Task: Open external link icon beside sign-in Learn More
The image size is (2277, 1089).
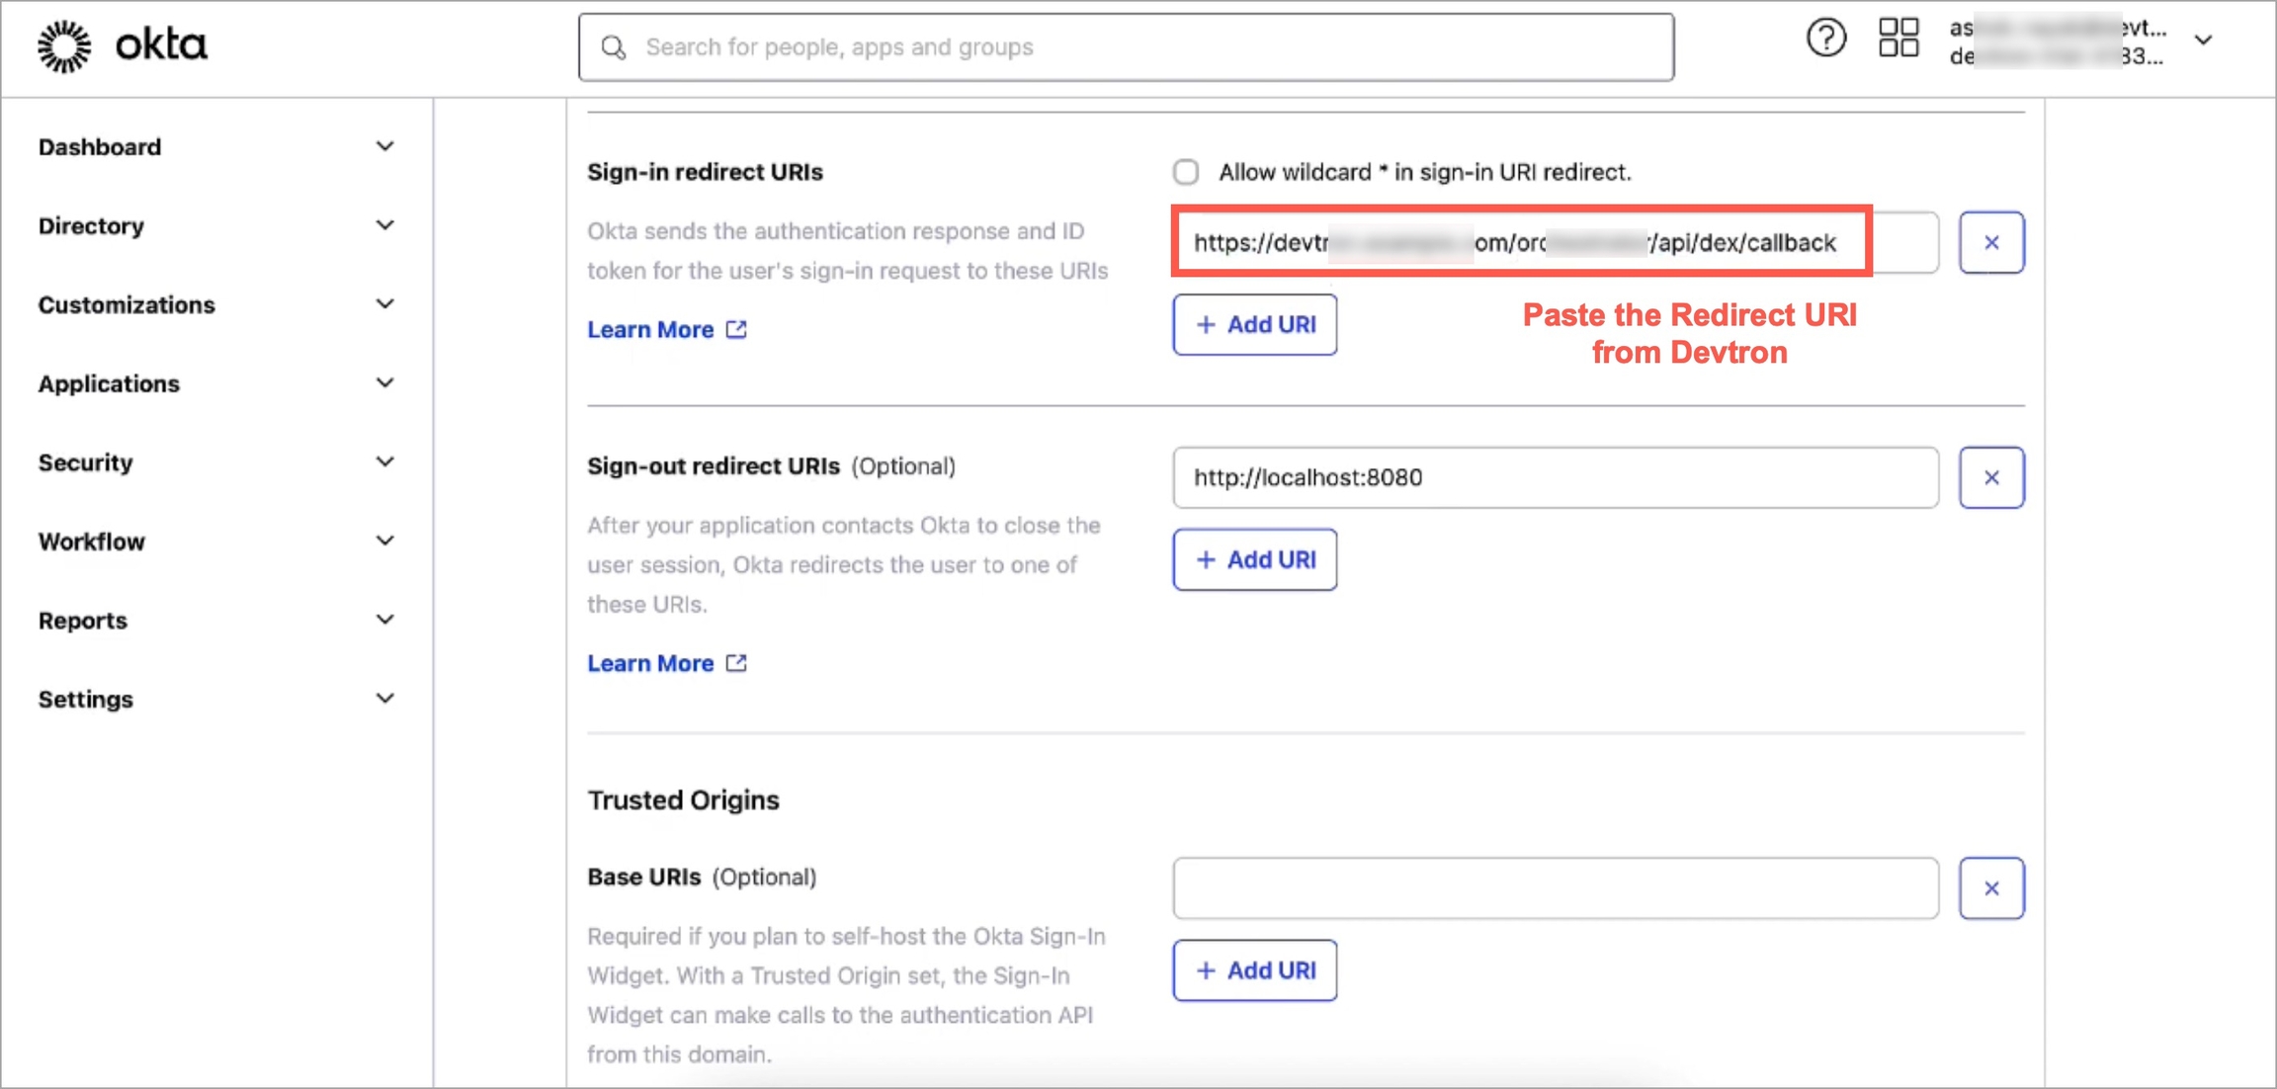Action: pyautogui.click(x=736, y=329)
